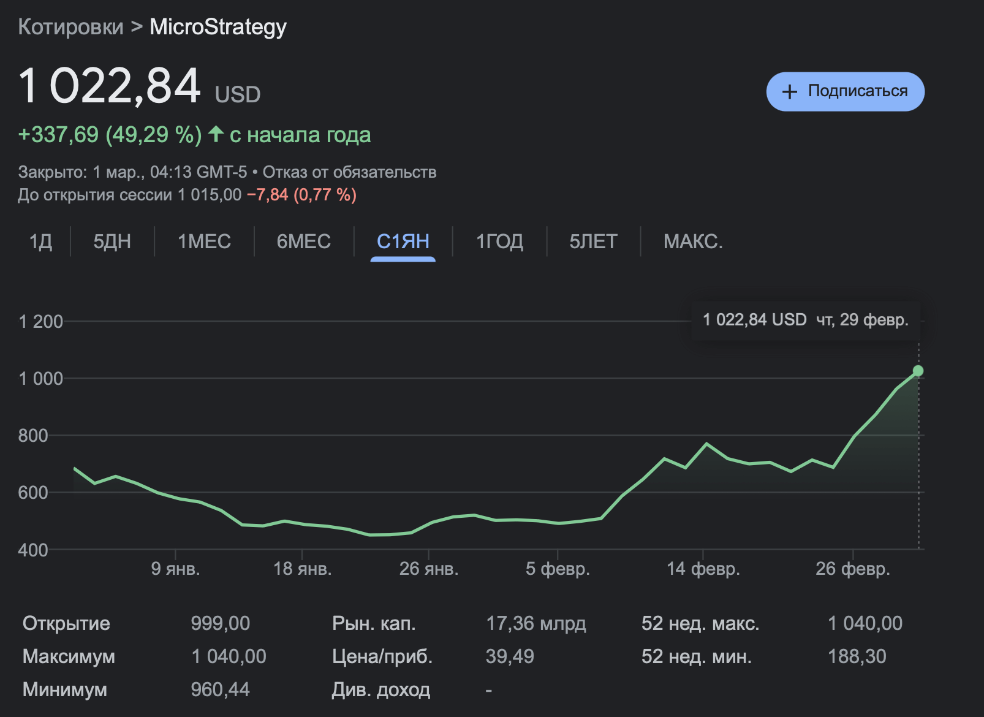Select the МАКС. time range tab
This screenshot has width=984, height=717.
click(x=693, y=241)
